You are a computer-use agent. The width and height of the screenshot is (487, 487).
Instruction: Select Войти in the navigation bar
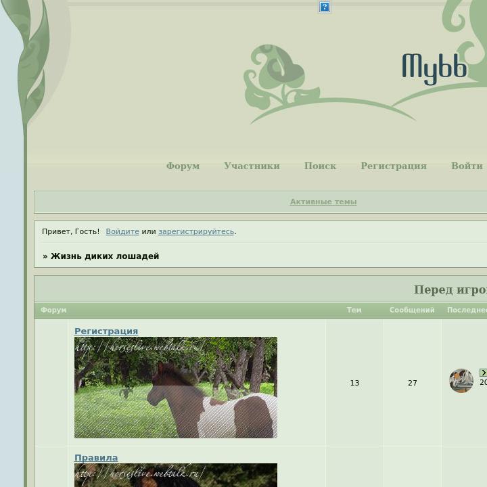(467, 166)
